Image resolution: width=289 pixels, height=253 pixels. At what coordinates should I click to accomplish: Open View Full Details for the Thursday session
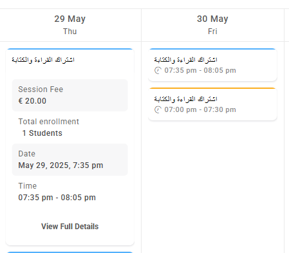point(70,227)
